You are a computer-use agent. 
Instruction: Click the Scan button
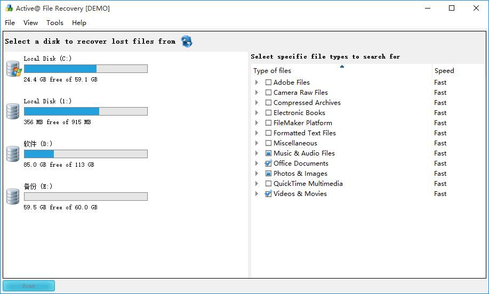29,285
